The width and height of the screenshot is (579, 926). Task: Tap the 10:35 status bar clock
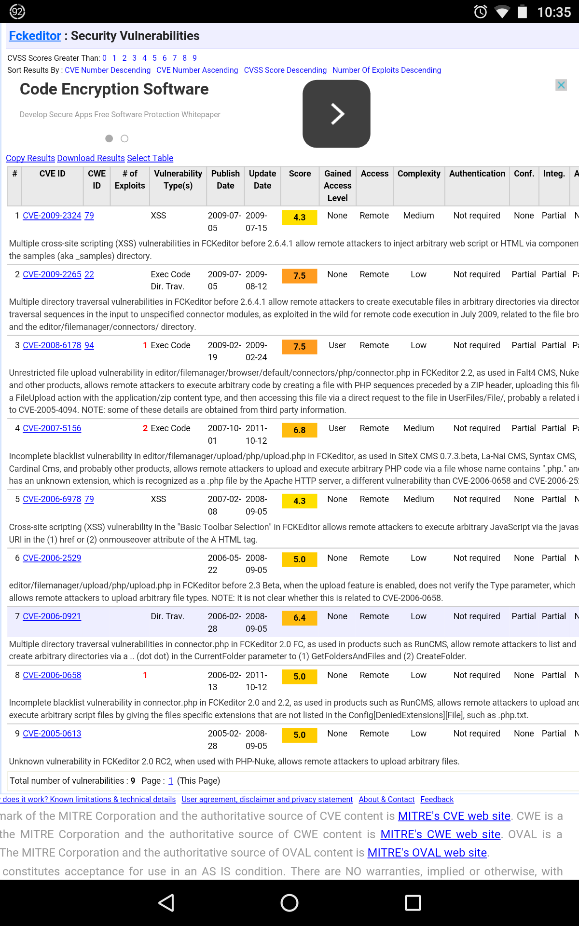pos(554,12)
